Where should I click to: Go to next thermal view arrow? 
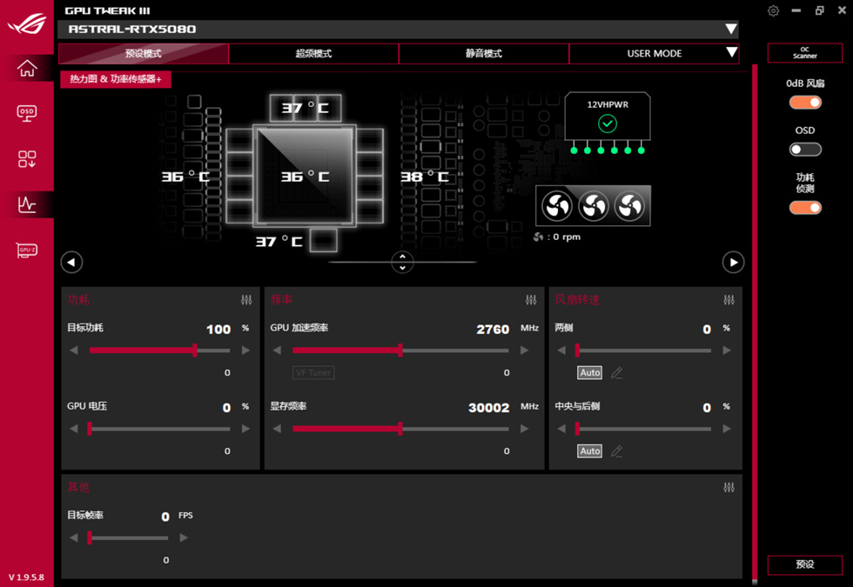pyautogui.click(x=733, y=263)
